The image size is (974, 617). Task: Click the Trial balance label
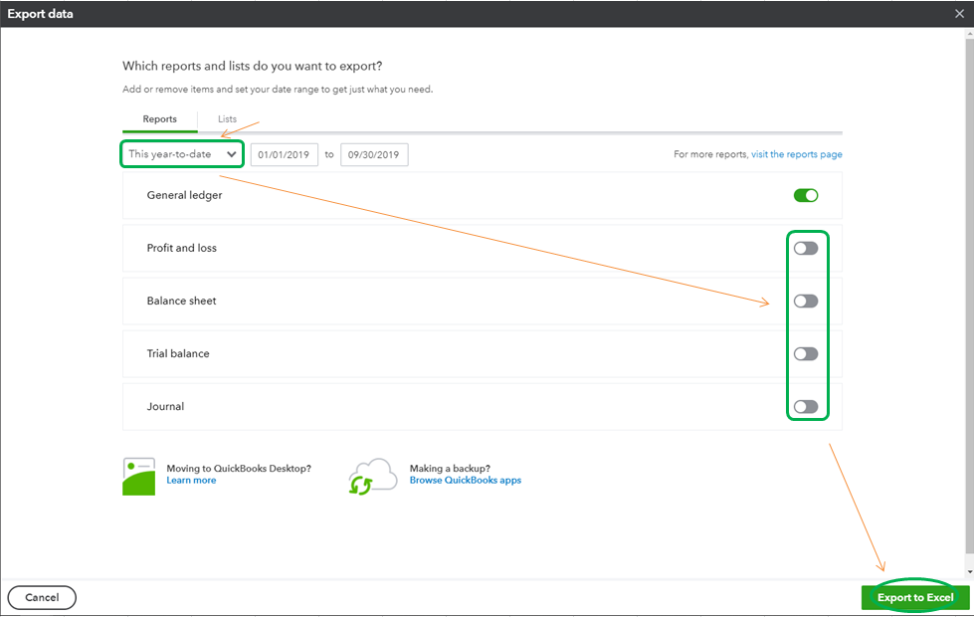pyautogui.click(x=178, y=353)
